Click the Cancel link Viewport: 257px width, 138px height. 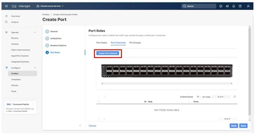tap(93, 126)
